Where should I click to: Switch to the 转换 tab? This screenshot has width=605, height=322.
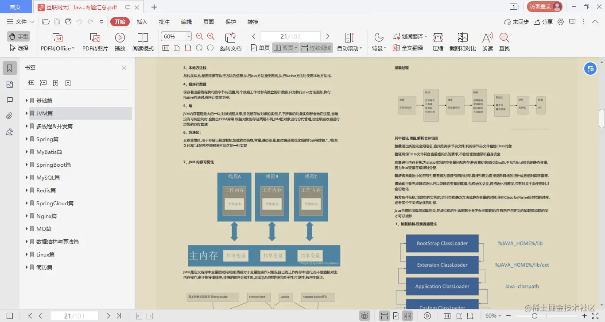pyautogui.click(x=253, y=22)
